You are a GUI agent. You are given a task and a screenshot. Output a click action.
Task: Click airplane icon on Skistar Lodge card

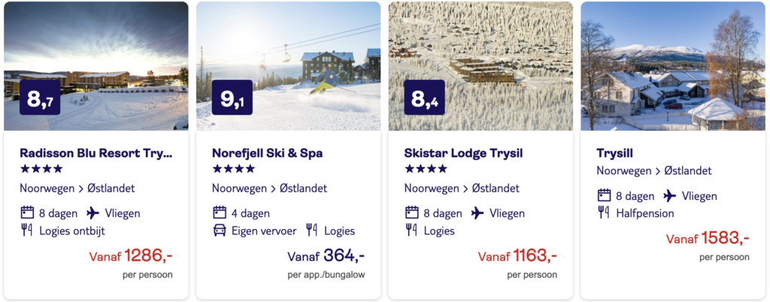click(477, 213)
